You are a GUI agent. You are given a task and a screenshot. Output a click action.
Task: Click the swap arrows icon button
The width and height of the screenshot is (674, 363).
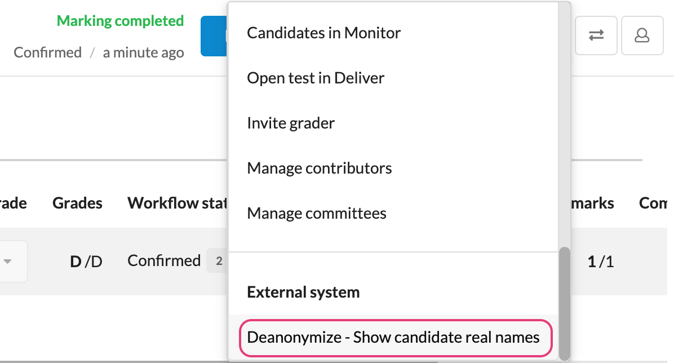point(596,36)
